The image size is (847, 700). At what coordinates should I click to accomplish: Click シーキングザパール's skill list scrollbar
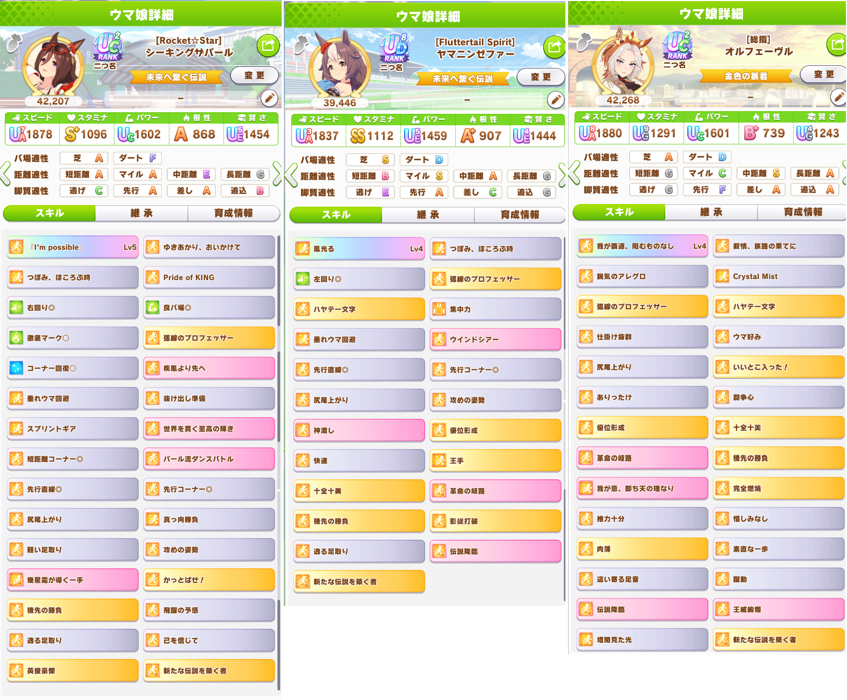pyautogui.click(x=279, y=463)
